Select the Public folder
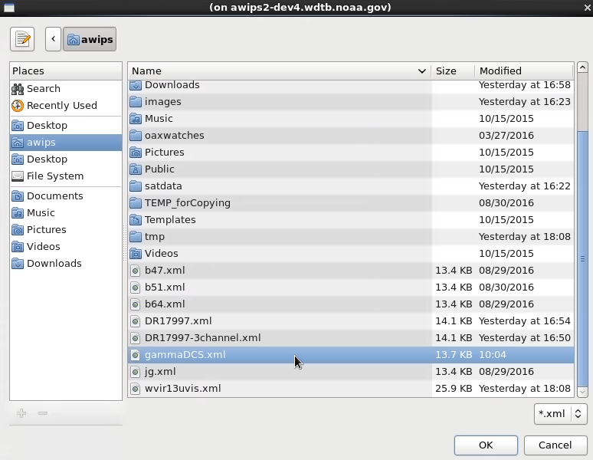The height and width of the screenshot is (460, 593). click(x=351, y=169)
